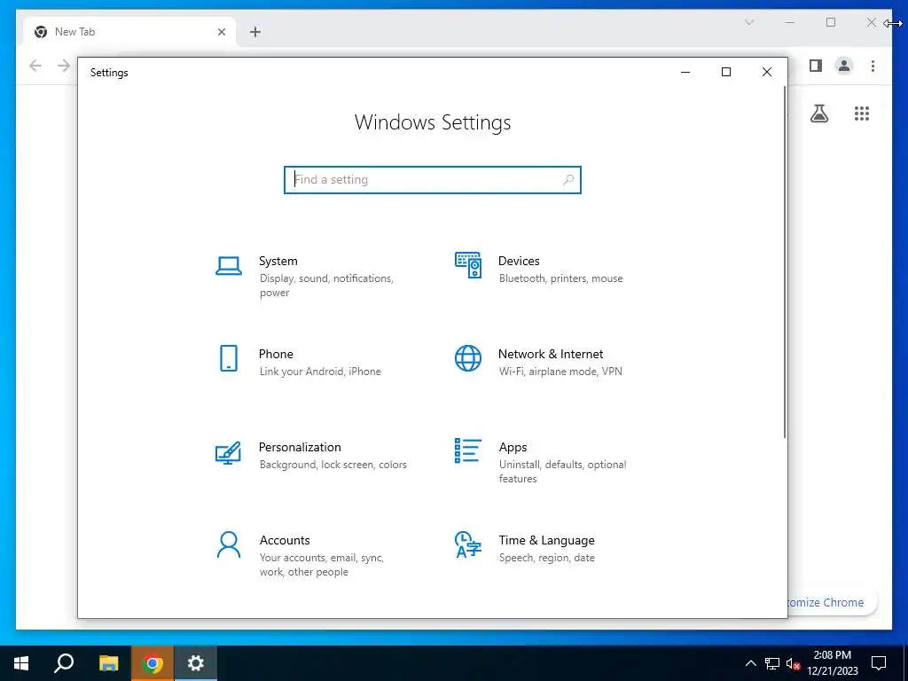Image resolution: width=908 pixels, height=681 pixels.
Task: Open the Phone icon
Action: click(x=229, y=358)
